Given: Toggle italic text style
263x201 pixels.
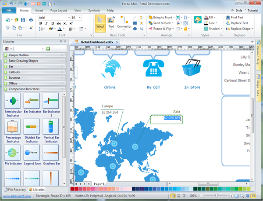Looking at the screenshot, I should coord(46,23).
